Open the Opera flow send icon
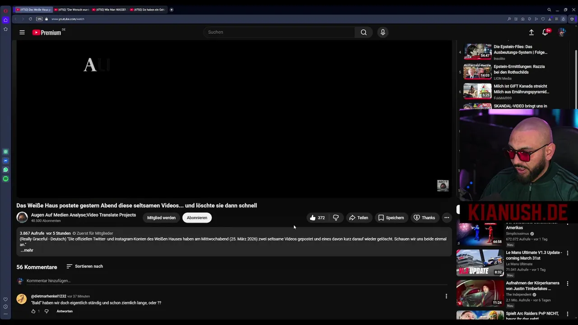Image resolution: width=578 pixels, height=325 pixels. click(x=536, y=19)
